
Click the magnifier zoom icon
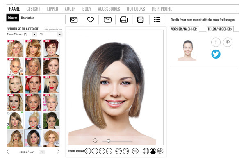[x=95, y=141]
